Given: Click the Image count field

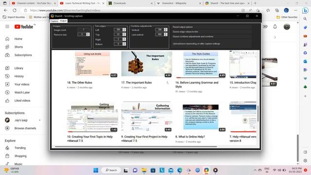Looking at the screenshot, I should 84,30.
